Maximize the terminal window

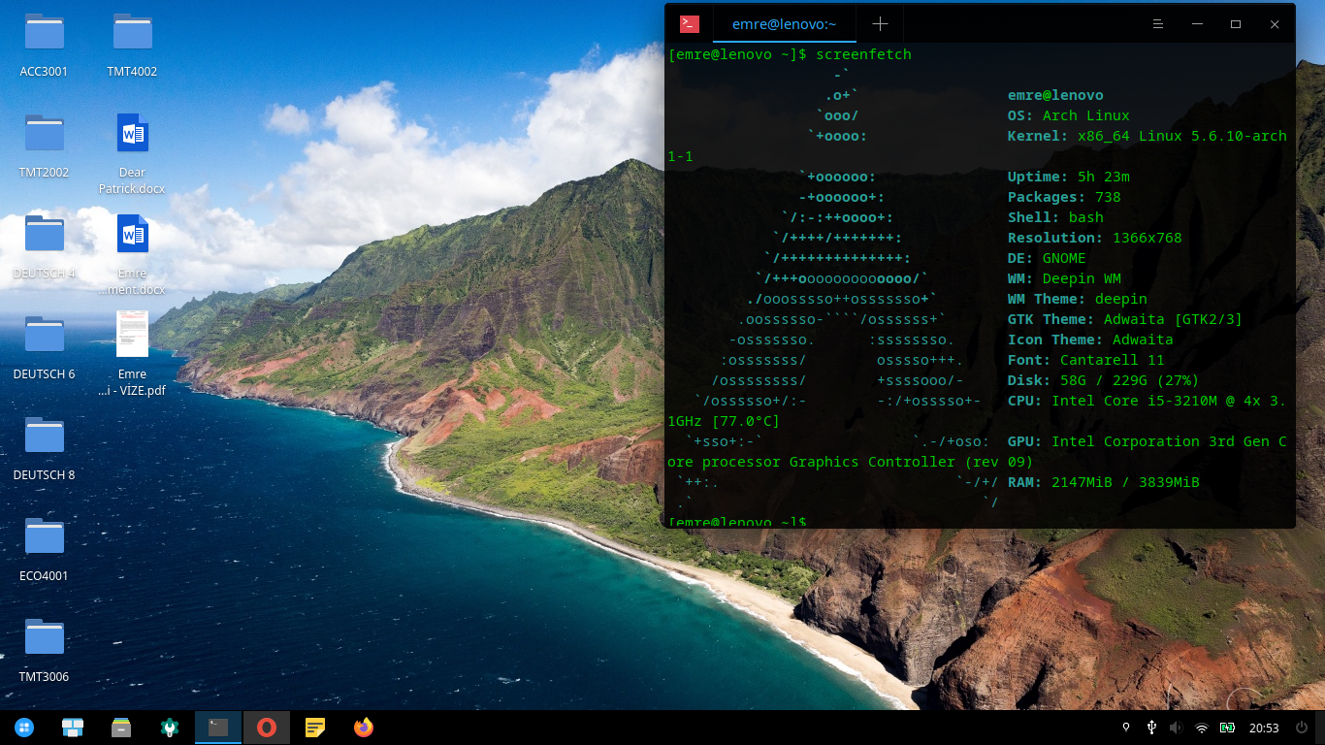pos(1236,24)
